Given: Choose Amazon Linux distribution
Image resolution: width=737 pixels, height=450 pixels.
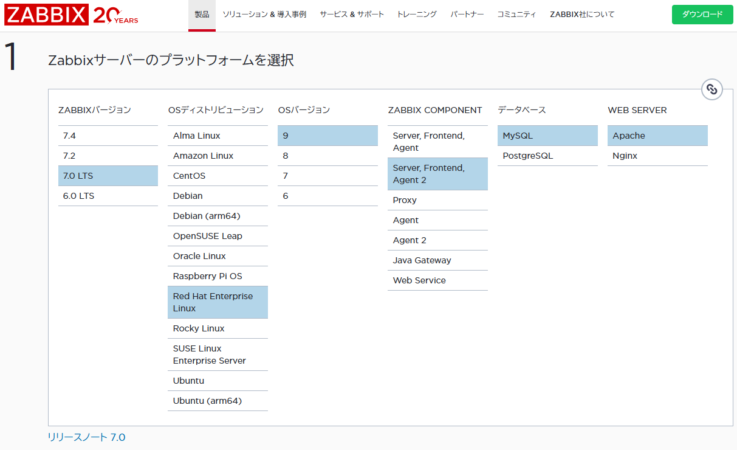Looking at the screenshot, I should click(218, 156).
